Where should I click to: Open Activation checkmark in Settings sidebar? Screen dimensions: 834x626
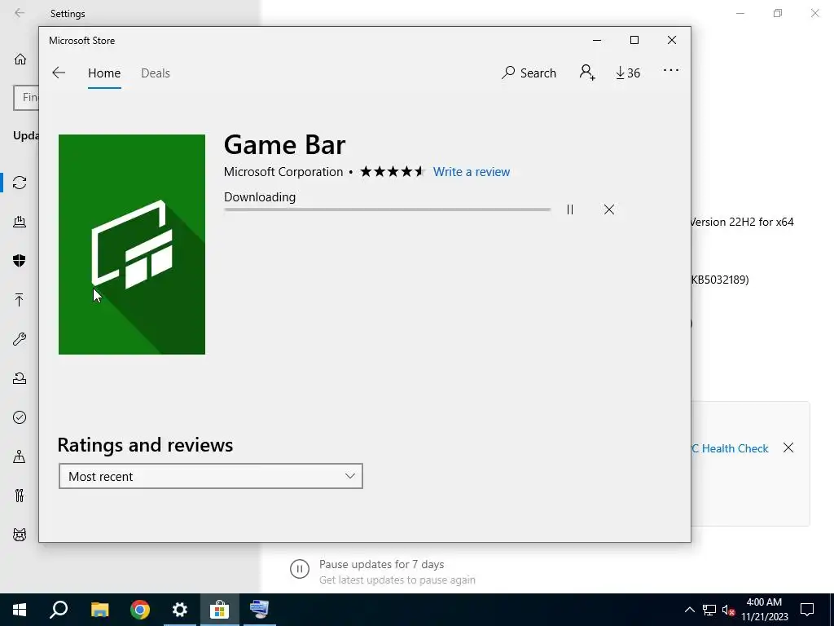pos(20,417)
